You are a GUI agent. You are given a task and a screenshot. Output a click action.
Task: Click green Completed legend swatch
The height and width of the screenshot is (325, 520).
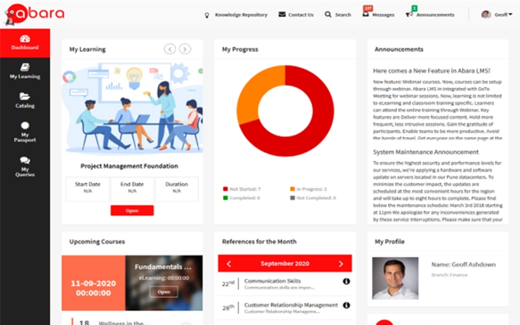(226, 198)
